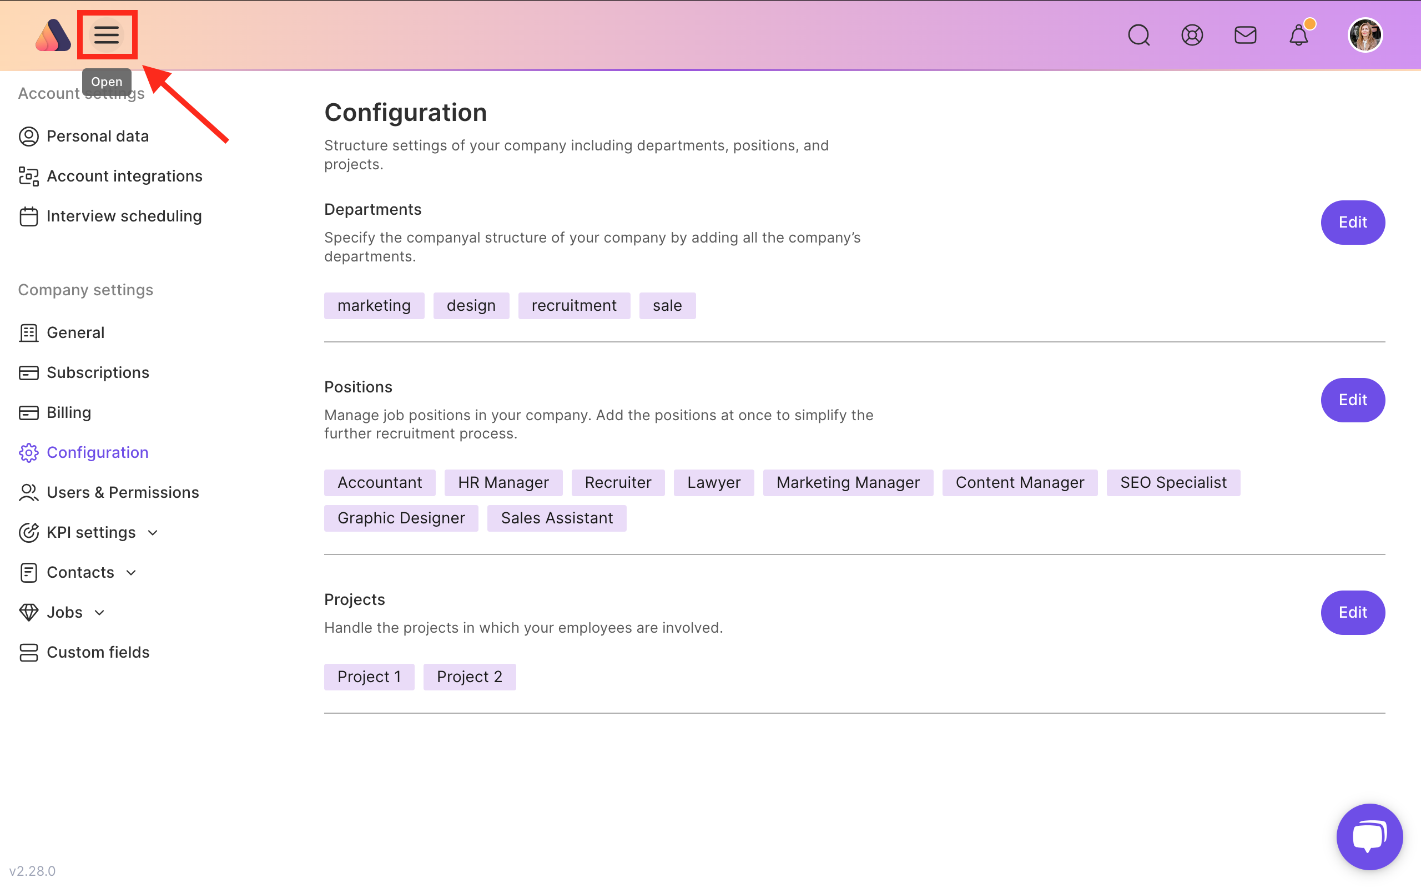Click the design department tag
This screenshot has width=1421, height=888.
tap(471, 305)
